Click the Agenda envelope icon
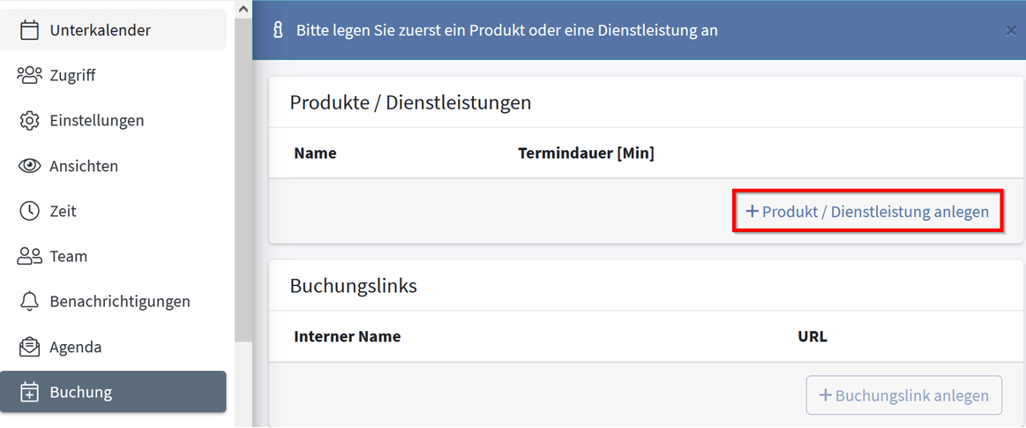 (x=29, y=347)
